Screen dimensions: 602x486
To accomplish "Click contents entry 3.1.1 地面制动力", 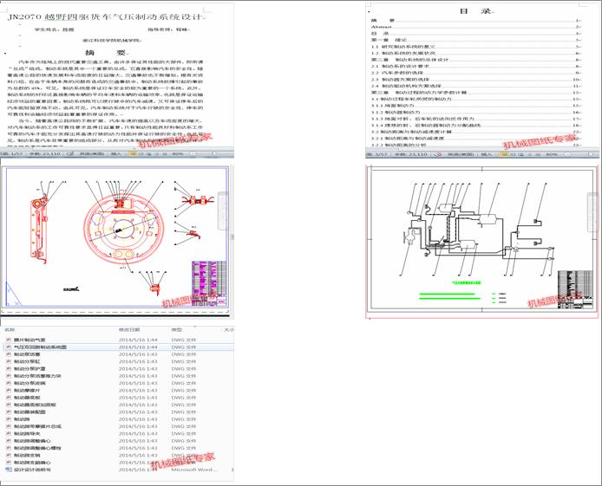I will 392,106.
